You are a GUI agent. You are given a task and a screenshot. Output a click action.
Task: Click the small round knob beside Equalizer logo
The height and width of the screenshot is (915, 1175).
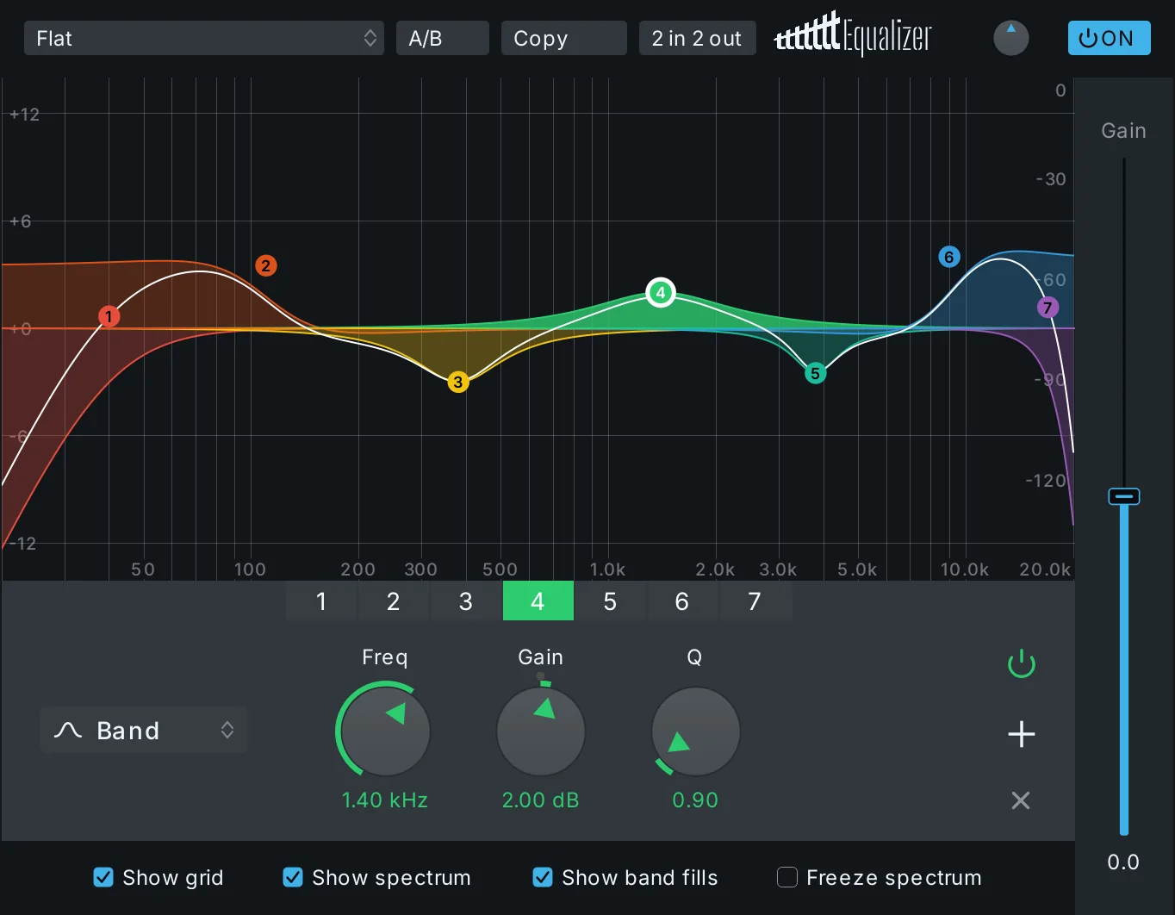click(x=1011, y=39)
